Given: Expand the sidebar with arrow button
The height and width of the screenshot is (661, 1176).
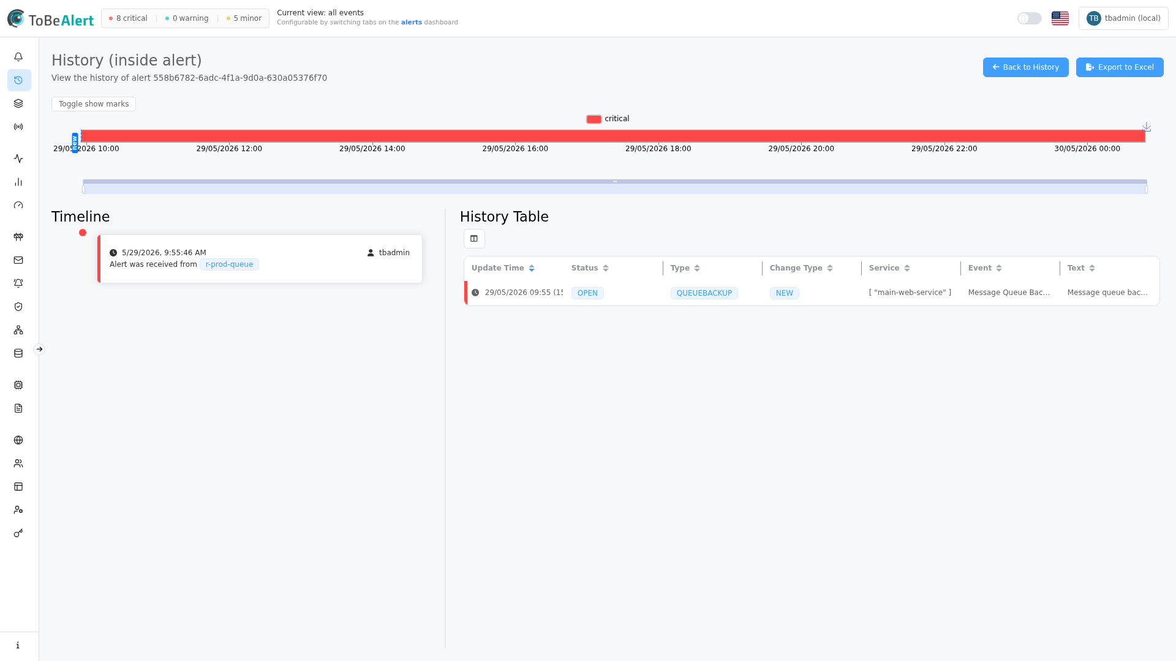Looking at the screenshot, I should click(x=39, y=349).
